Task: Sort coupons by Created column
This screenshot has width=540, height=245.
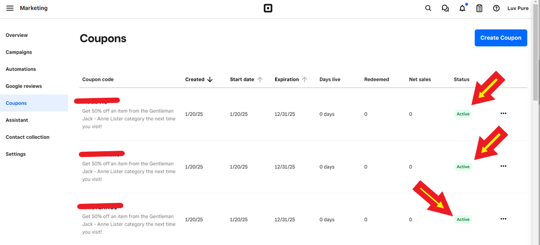Action: 198,79
